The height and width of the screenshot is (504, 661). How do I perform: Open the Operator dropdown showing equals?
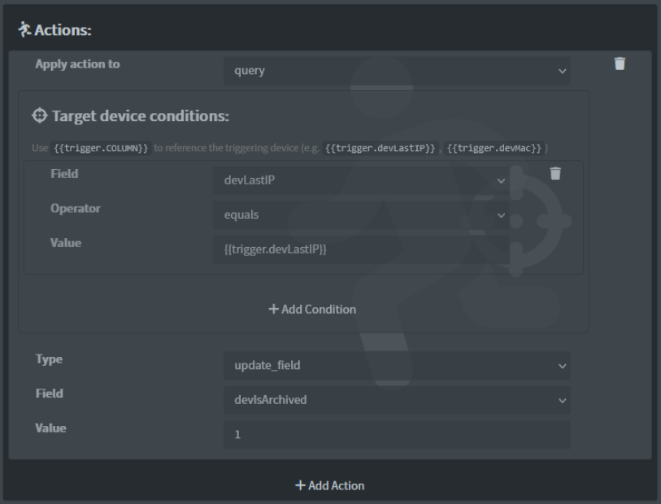[x=361, y=215]
